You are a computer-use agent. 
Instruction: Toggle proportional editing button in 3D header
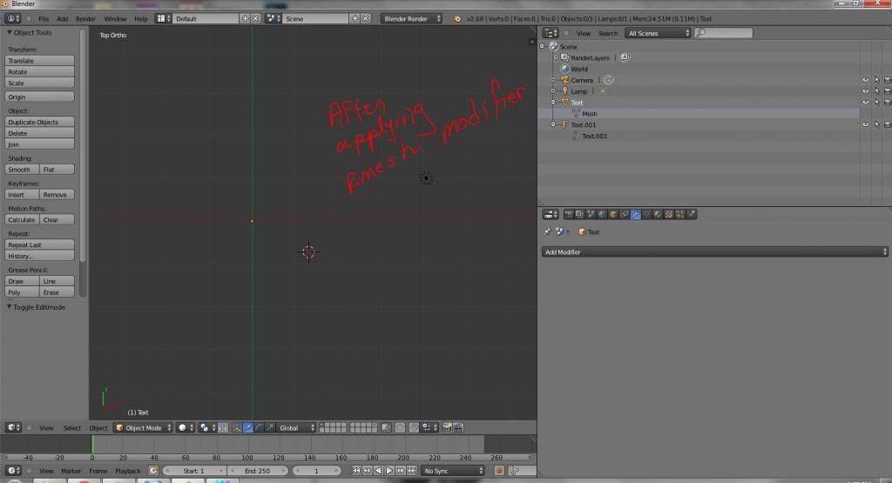pyautogui.click(x=400, y=427)
